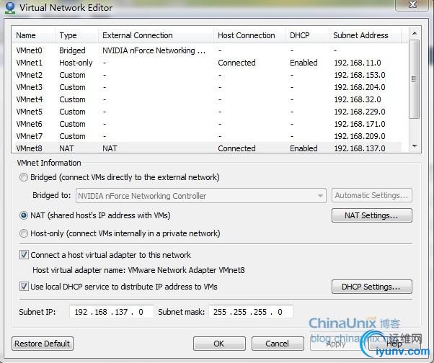Select the NAT shared host's IP option
434x363 pixels.
pyautogui.click(x=24, y=215)
